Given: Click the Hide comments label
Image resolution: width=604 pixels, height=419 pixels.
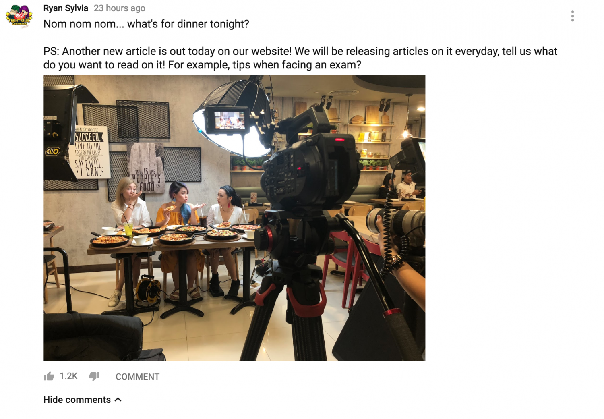Looking at the screenshot, I should 77,400.
